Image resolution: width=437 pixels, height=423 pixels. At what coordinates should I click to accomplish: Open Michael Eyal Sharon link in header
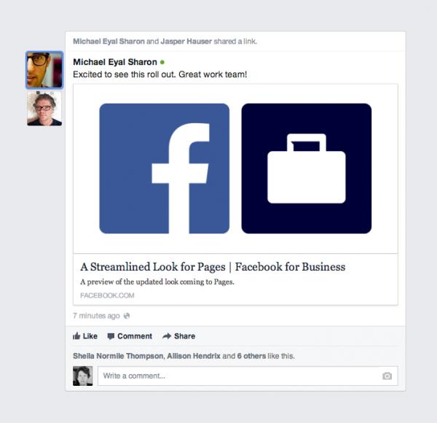(x=109, y=42)
